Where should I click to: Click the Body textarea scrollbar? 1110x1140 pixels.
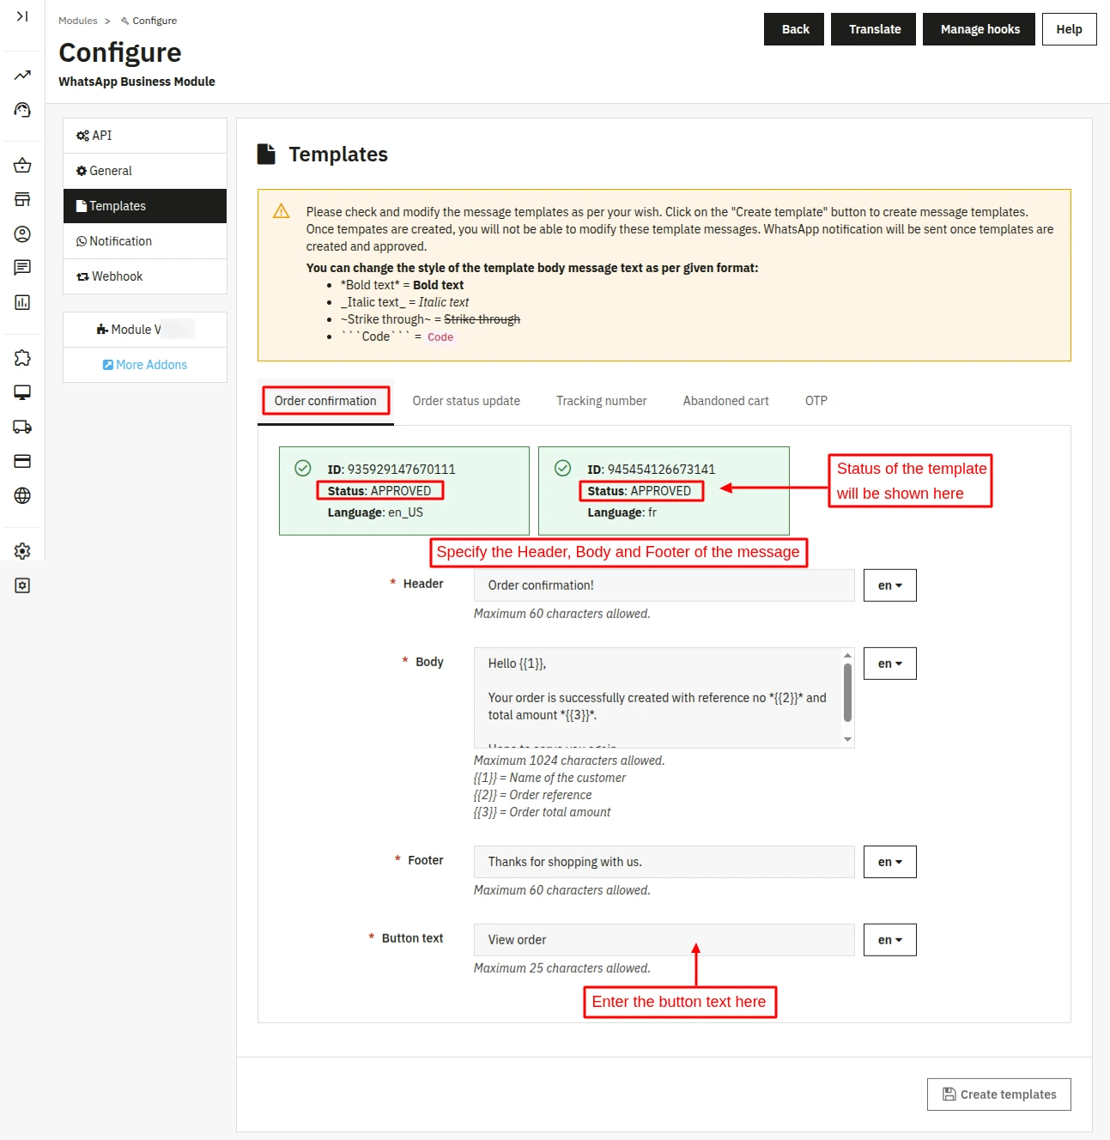847,692
